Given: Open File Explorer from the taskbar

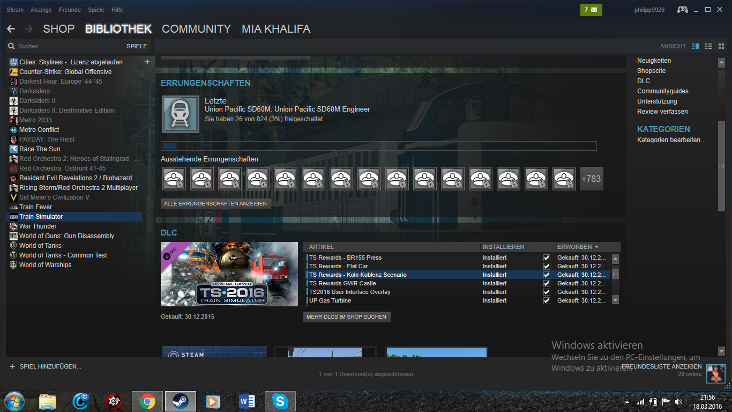Looking at the screenshot, I should (x=48, y=401).
